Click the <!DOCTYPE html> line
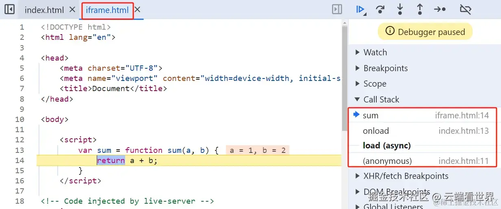 pyautogui.click(x=76, y=27)
